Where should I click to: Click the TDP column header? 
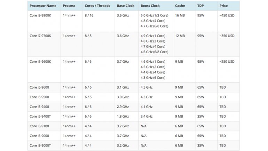click(x=200, y=6)
